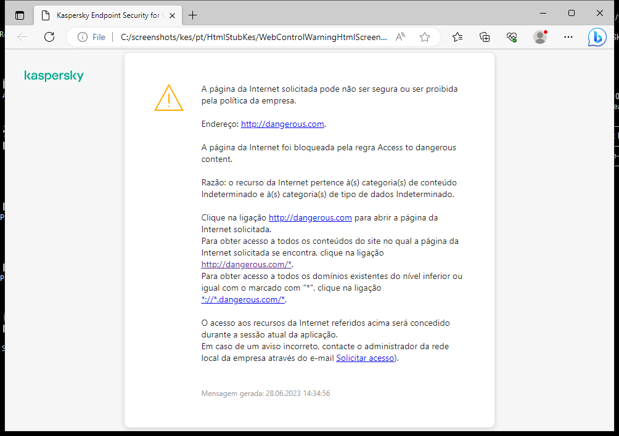This screenshot has width=619, height=436.
Task: Open the tab actions menu
Action: click(x=20, y=14)
